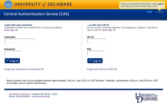Open popup icon next to username More help
Viewport: 167px width, 104px height.
[x=16, y=30]
